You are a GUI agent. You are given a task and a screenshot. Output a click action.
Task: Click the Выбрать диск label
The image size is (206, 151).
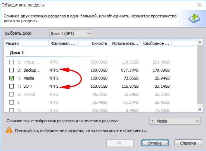click(19, 33)
